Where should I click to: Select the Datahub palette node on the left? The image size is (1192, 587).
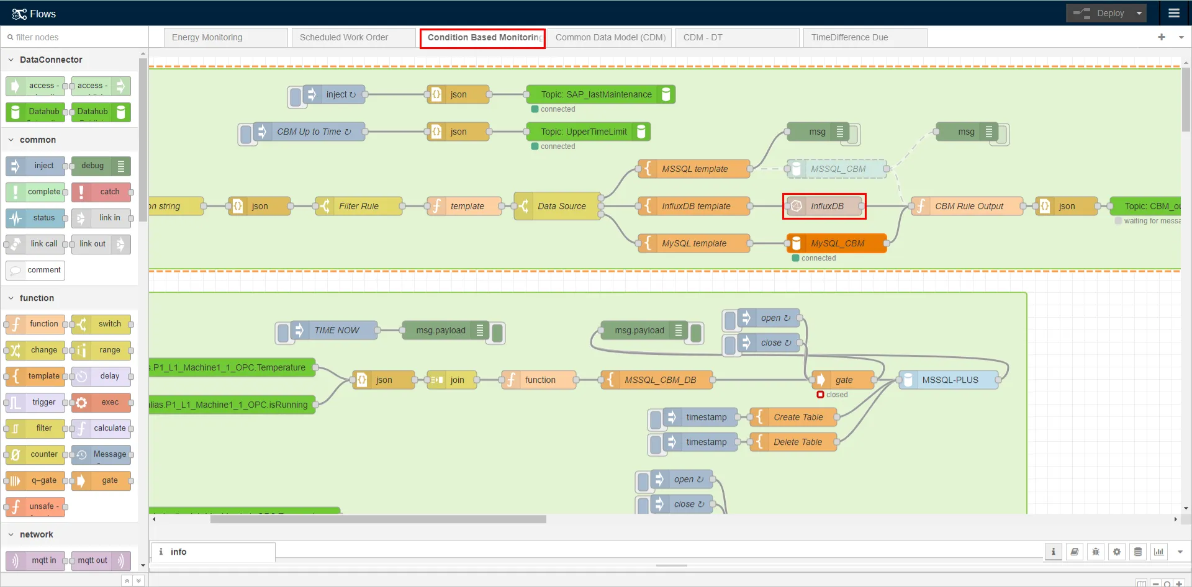[x=35, y=112]
